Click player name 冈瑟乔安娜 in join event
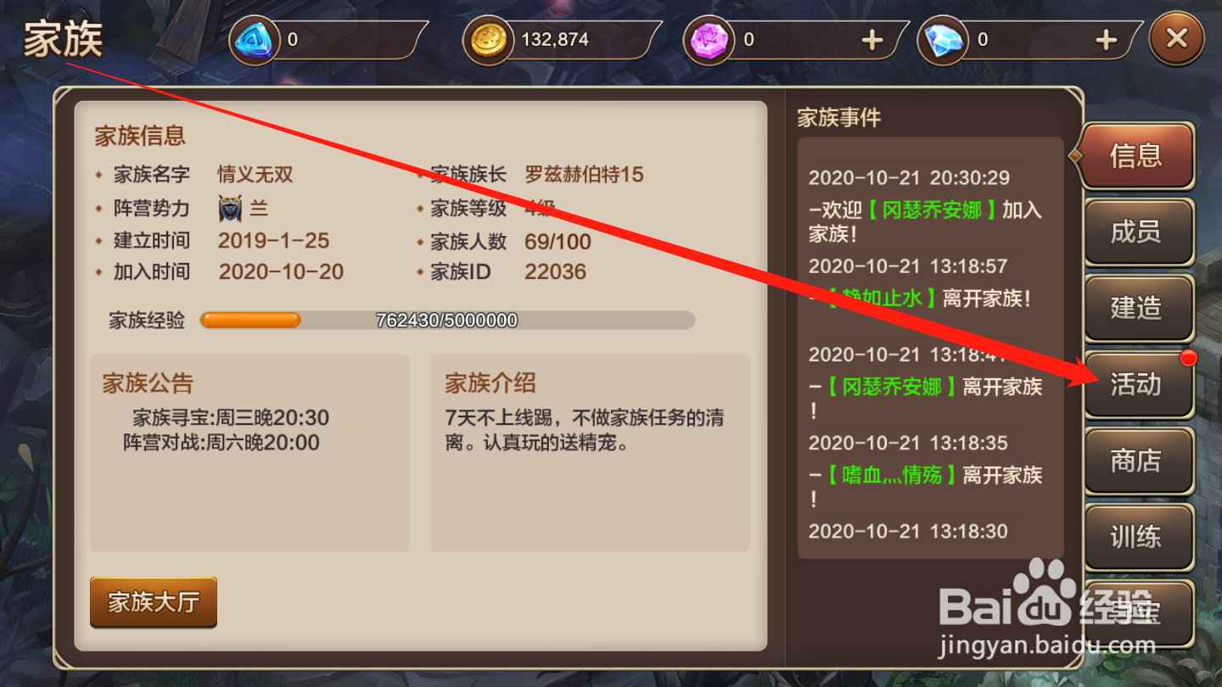The height and width of the screenshot is (687, 1222). 931,209
